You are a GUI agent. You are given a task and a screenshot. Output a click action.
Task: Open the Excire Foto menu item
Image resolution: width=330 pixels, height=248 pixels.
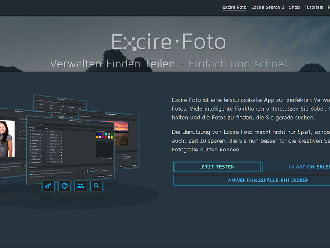[x=234, y=7]
